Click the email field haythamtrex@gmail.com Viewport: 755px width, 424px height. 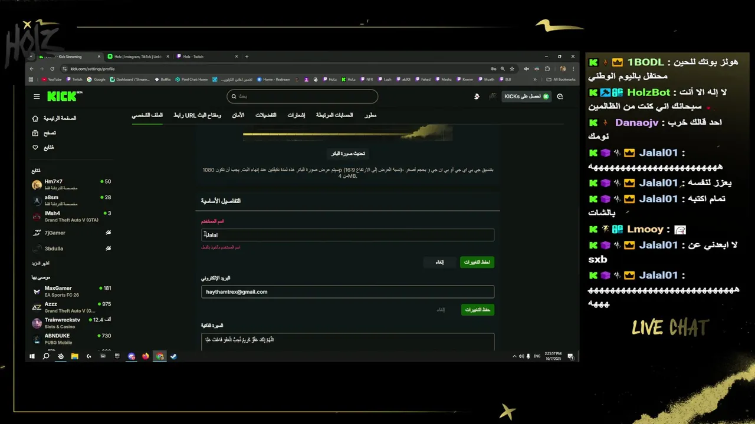coord(347,291)
